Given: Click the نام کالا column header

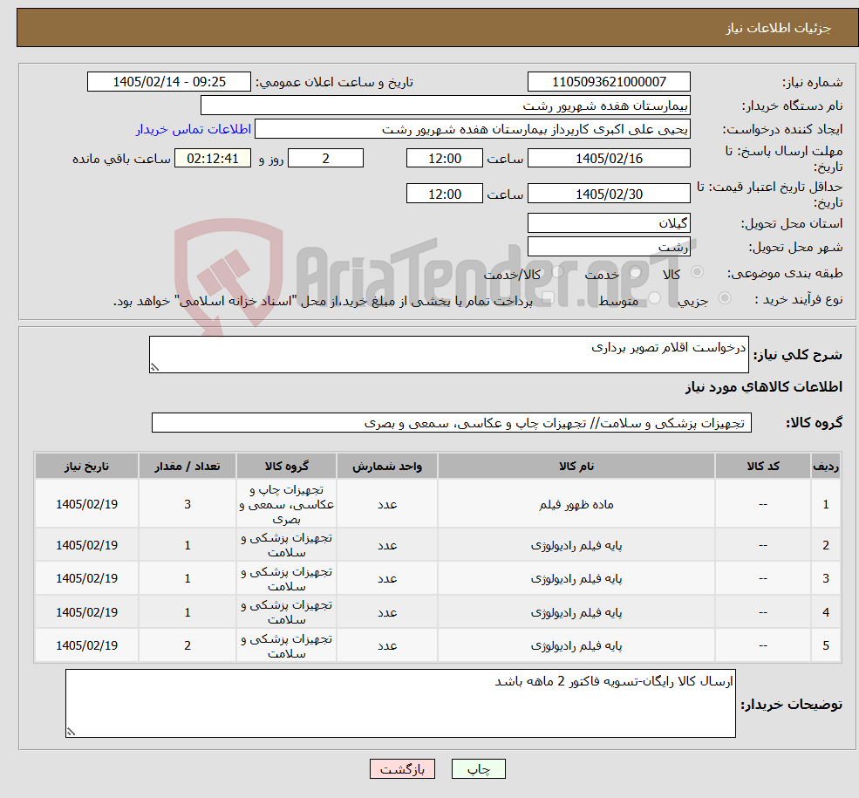Looking at the screenshot, I should (576, 466).
